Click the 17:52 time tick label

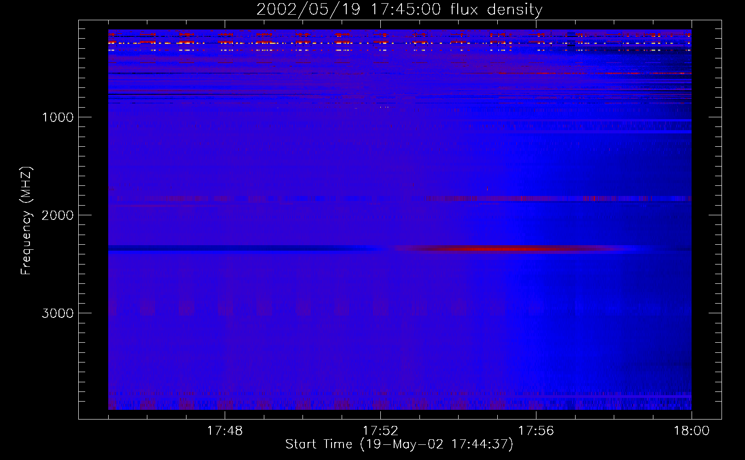(x=380, y=431)
